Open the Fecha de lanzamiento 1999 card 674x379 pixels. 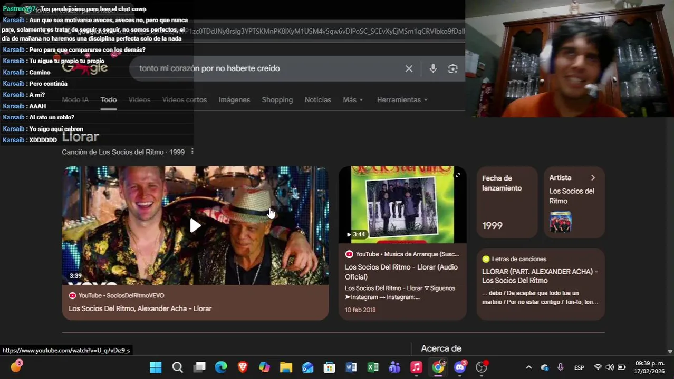click(x=507, y=202)
